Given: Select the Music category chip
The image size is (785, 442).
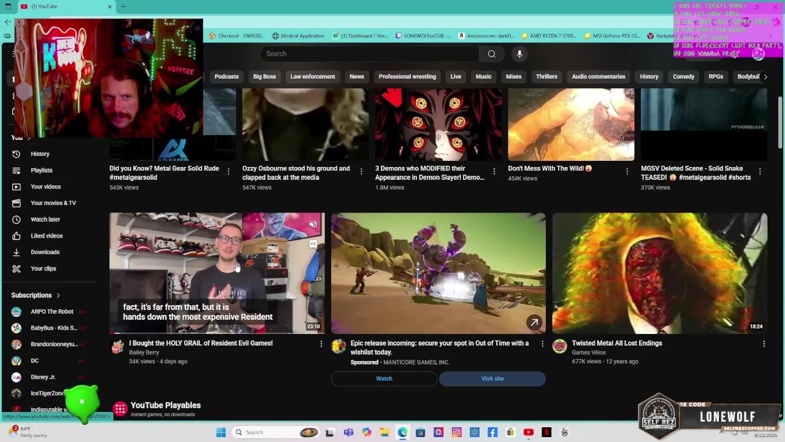Looking at the screenshot, I should pos(484,77).
